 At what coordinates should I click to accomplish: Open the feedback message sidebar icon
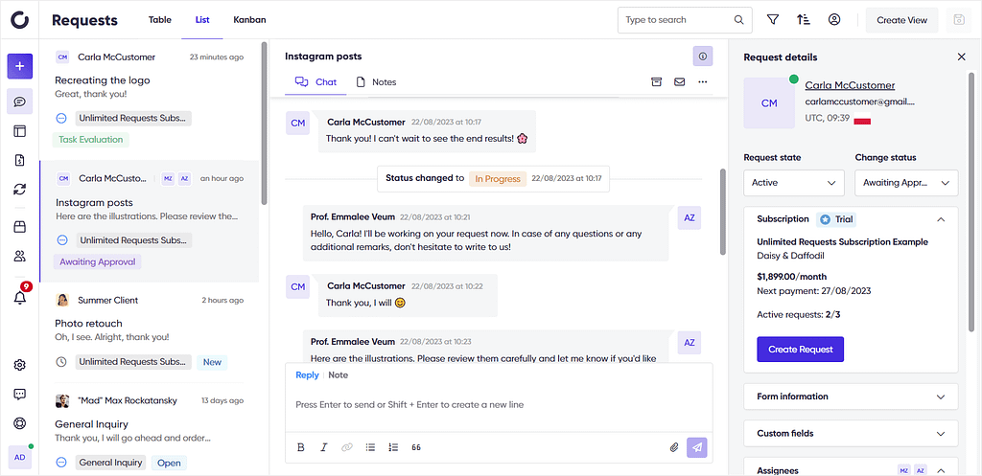20,394
